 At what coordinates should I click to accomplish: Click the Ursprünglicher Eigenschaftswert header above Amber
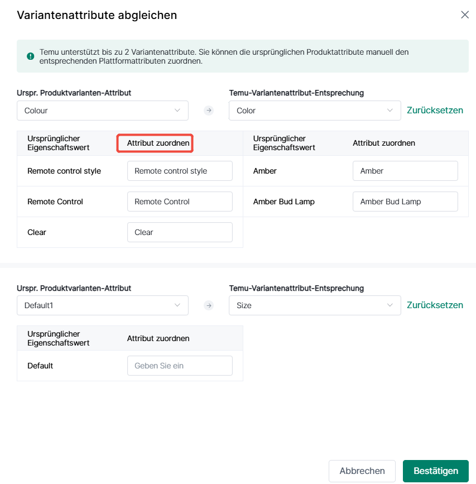tap(284, 143)
